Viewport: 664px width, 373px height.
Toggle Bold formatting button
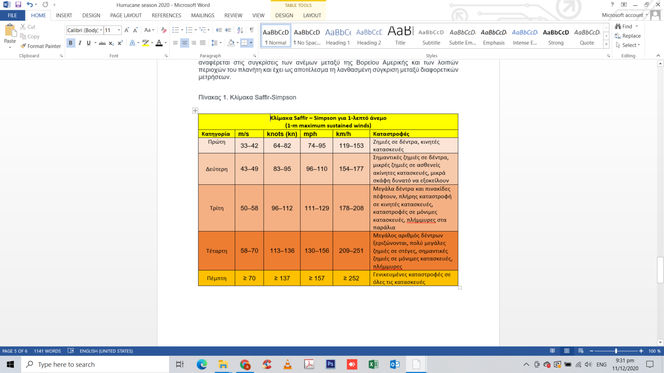(70, 43)
